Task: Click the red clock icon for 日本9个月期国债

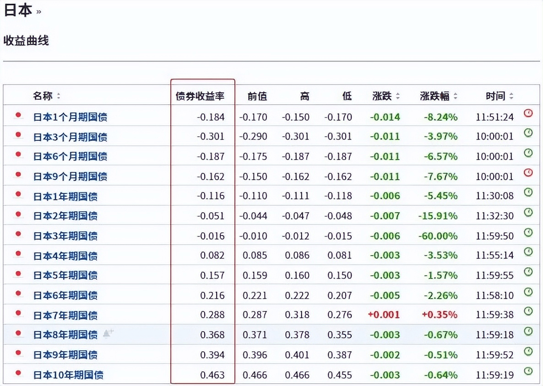Action: tap(528, 172)
